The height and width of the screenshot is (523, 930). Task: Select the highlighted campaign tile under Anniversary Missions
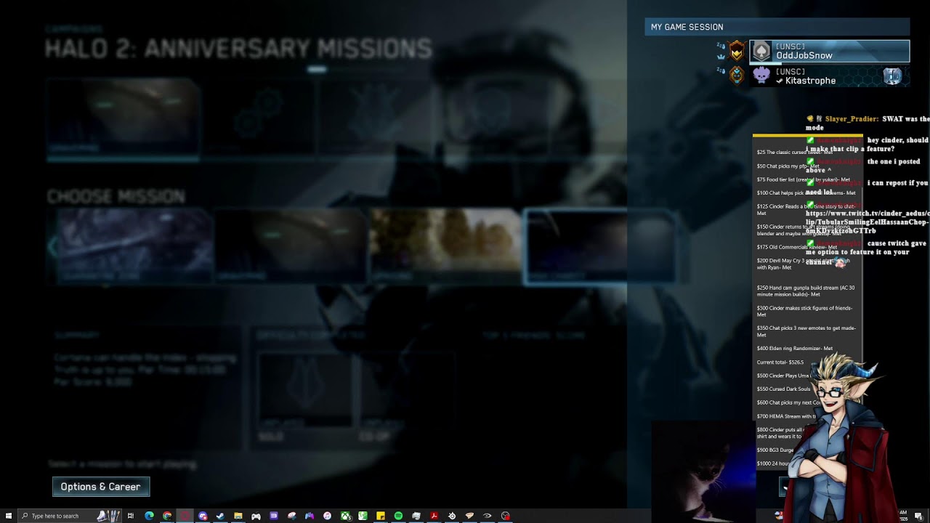[x=122, y=118]
